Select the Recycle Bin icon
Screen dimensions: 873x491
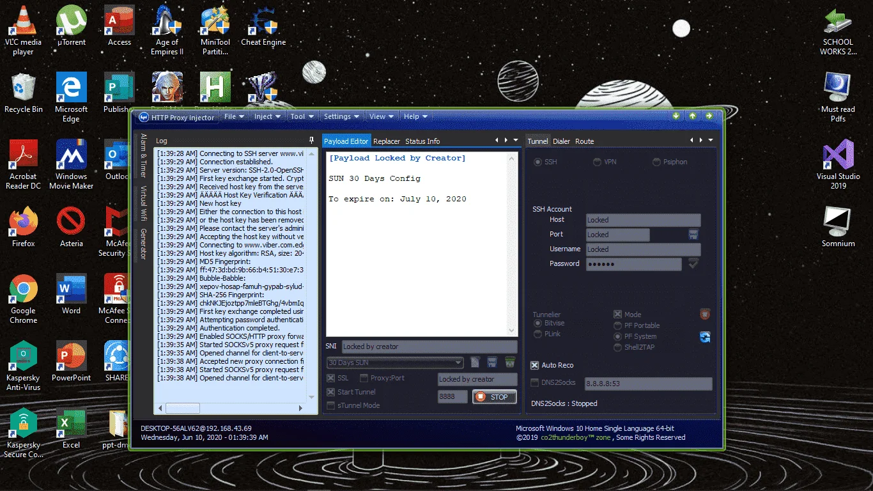click(24, 93)
